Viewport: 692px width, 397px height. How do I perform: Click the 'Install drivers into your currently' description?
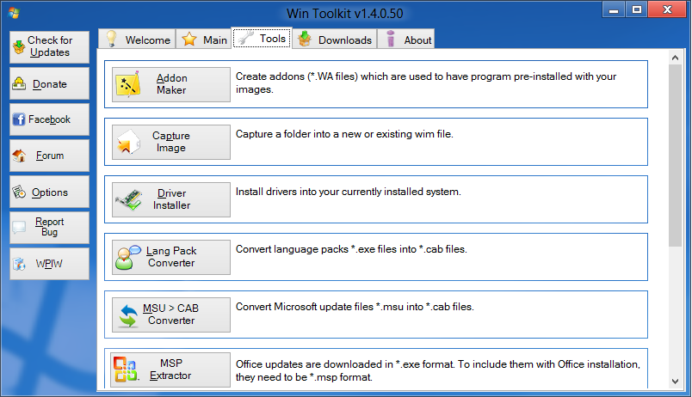(349, 192)
